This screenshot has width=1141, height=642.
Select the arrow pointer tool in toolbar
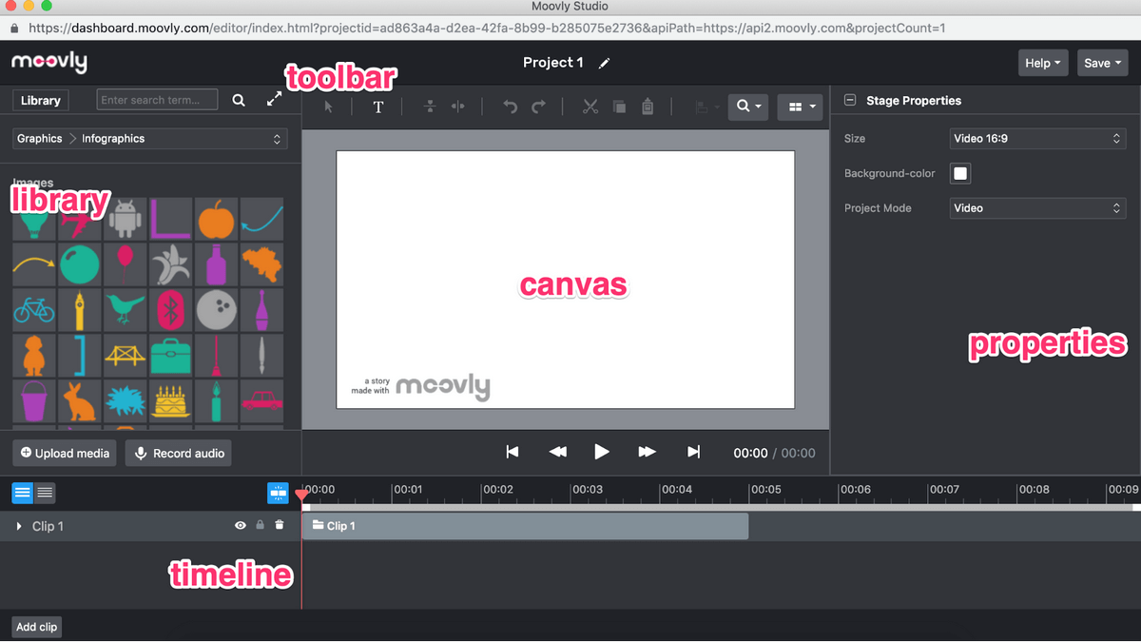[328, 107]
